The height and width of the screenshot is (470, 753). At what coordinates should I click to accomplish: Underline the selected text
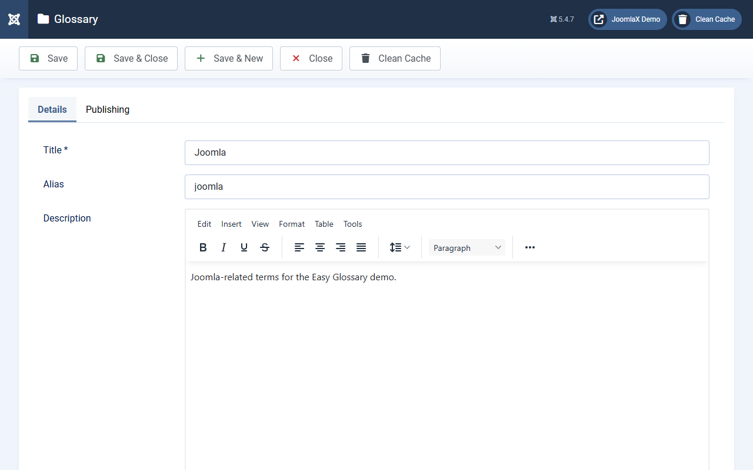click(x=244, y=247)
